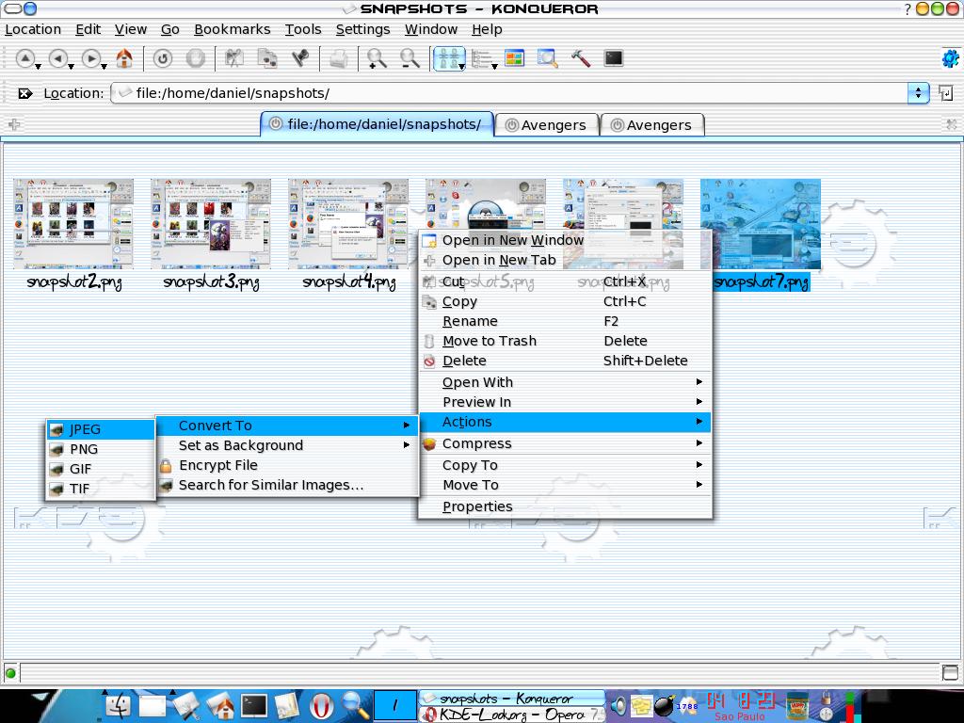Screen dimensions: 964x723
Task: Open the find file magnifier toolbar icon
Action: pyautogui.click(x=547, y=58)
